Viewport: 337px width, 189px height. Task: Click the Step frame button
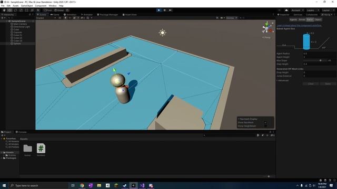pos(170,10)
